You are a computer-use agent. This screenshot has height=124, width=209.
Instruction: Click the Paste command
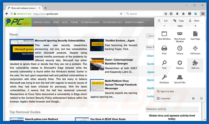[195, 21]
